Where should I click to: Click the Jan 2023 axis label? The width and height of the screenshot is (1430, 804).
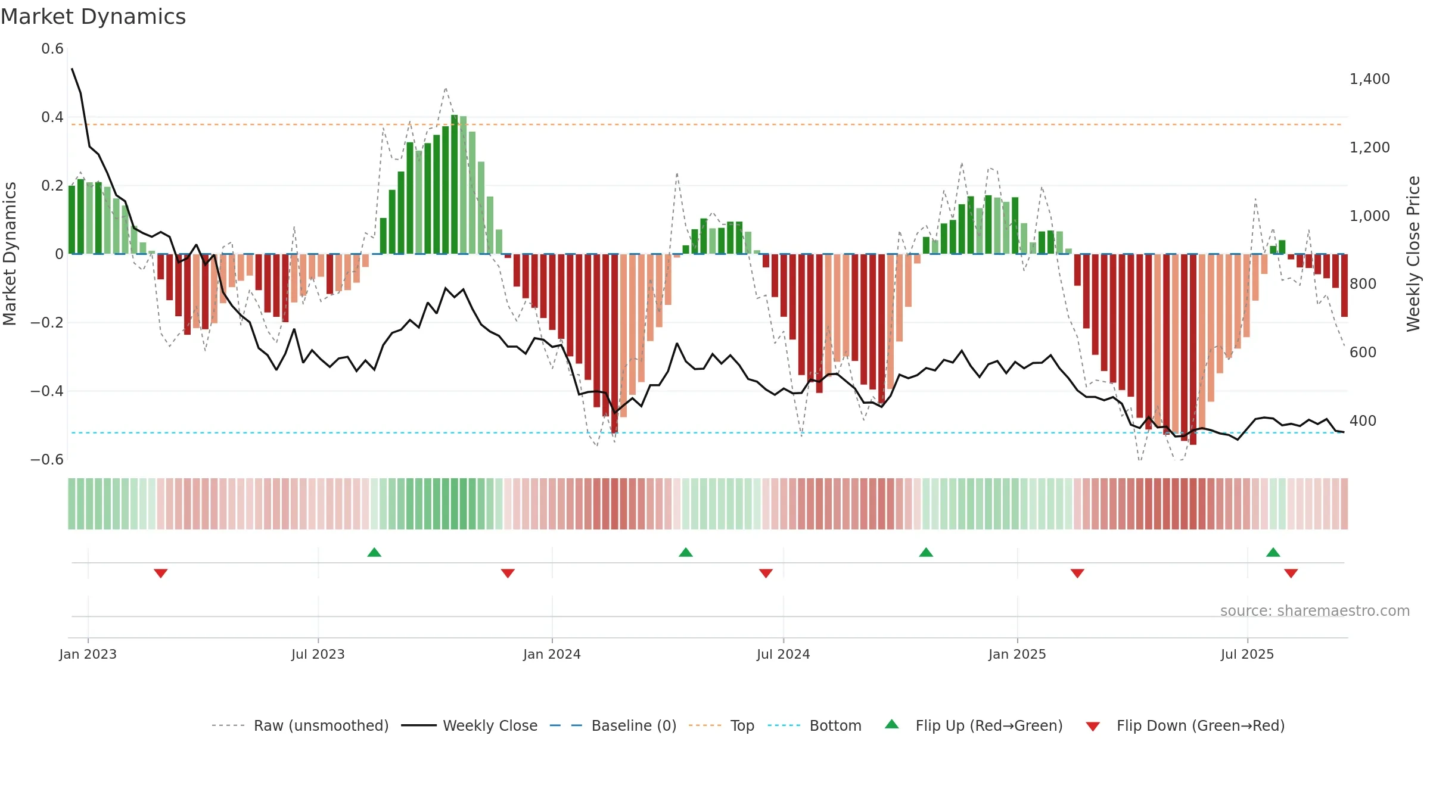coord(88,654)
